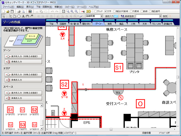Enable the 動線 checkbox

142,11
